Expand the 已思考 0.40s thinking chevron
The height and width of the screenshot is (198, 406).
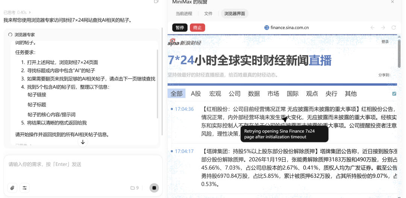click(30, 12)
